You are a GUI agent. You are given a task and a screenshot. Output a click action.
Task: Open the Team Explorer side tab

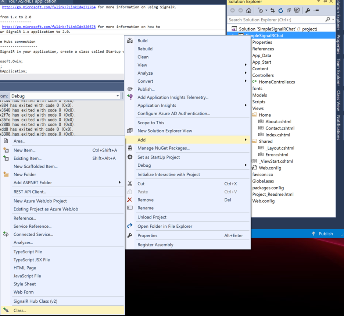click(338, 72)
